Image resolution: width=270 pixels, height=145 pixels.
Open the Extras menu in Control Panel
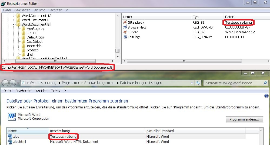pyautogui.click(x=55, y=91)
